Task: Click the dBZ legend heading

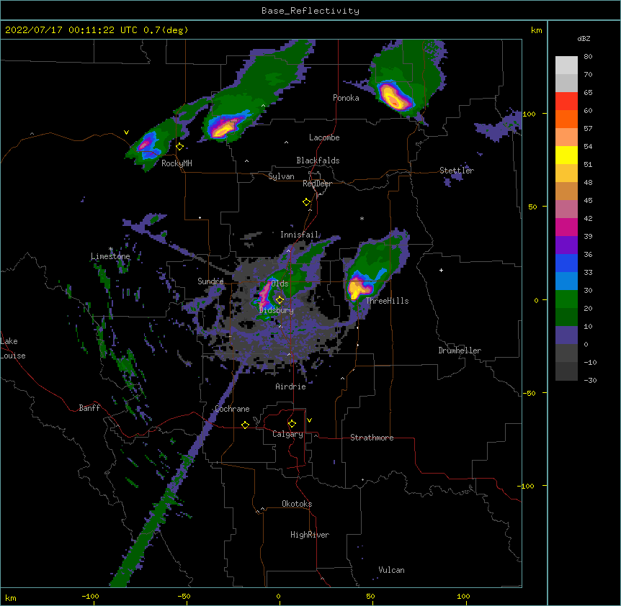Action: point(584,38)
